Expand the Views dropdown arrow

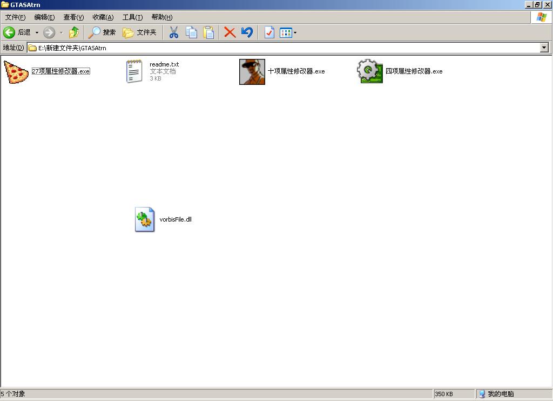(x=295, y=33)
